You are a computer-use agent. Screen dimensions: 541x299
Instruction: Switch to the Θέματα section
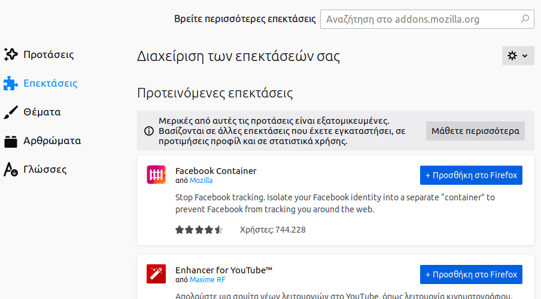(42, 112)
